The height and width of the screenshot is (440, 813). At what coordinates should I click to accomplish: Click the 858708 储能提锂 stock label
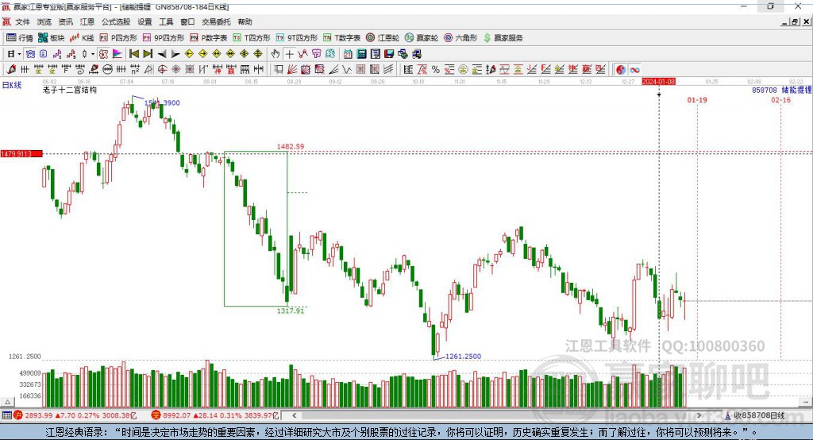[x=782, y=90]
